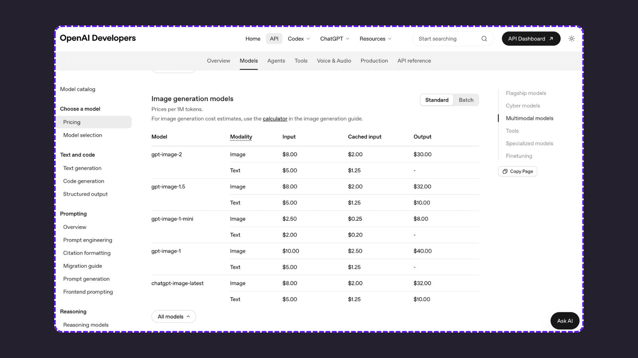Screen dimensions: 638x358
Task: Click the Image generation models heading
Action: (193, 99)
